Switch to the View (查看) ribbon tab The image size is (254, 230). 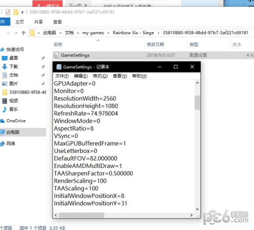coord(57,22)
